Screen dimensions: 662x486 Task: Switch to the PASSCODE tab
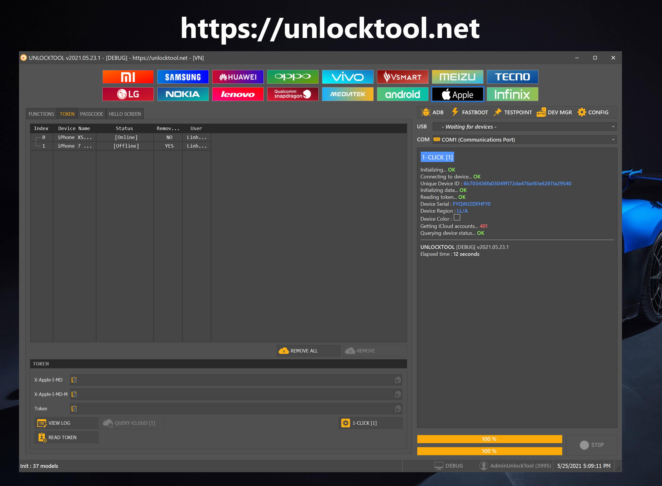91,114
